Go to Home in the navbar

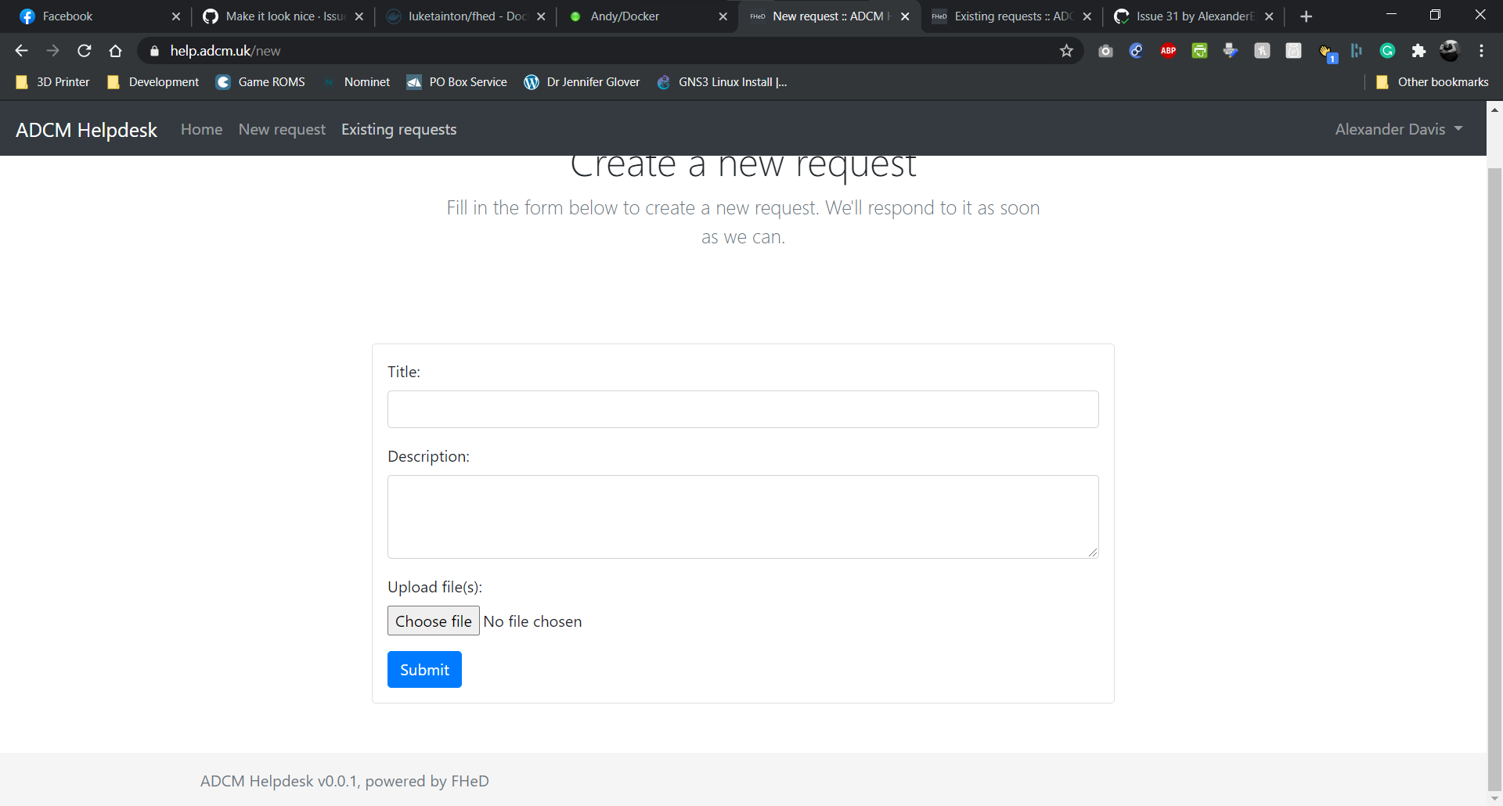click(201, 130)
